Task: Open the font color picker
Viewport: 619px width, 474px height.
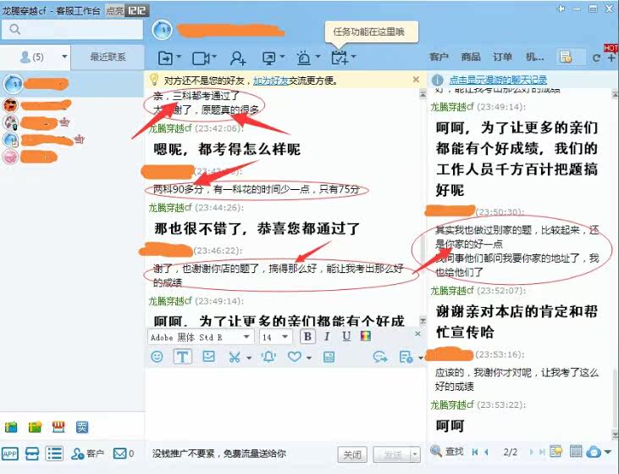Action: [365, 337]
